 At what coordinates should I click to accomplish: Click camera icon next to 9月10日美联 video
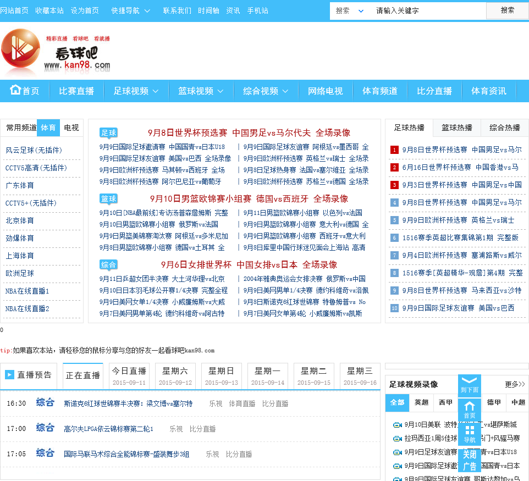pyautogui.click(x=398, y=425)
